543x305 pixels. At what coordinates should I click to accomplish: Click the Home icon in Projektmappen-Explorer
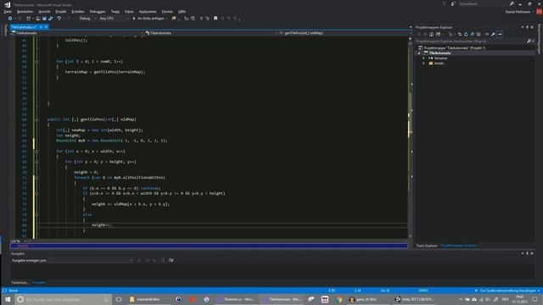point(431,34)
